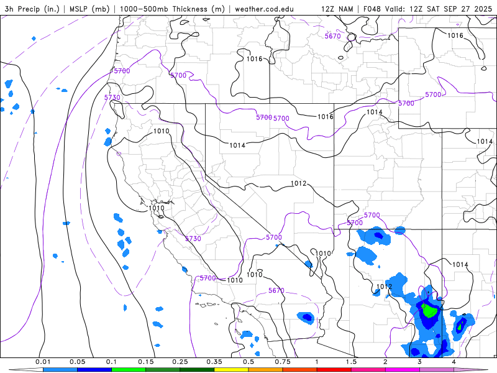
Task: Select the orchid 3 inch legend swatch
Action: pyautogui.click(x=437, y=369)
